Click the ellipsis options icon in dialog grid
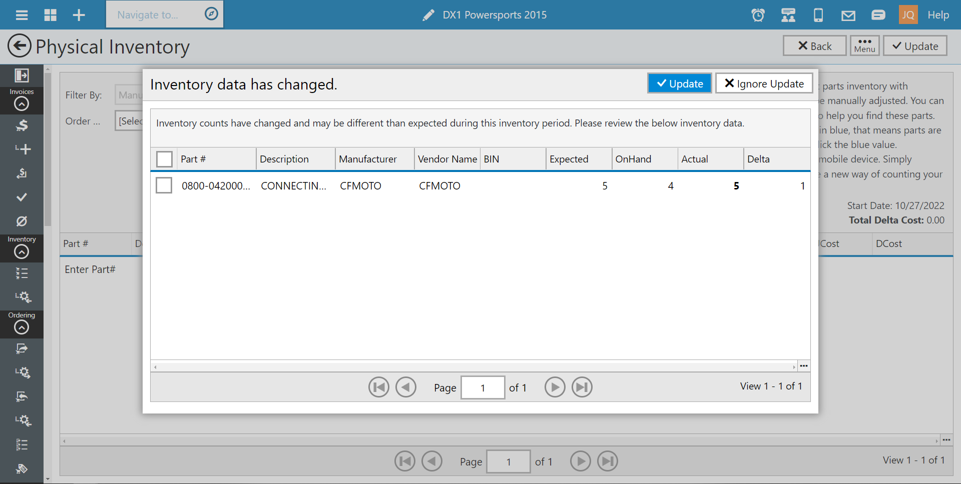The image size is (961, 484). coord(804,366)
